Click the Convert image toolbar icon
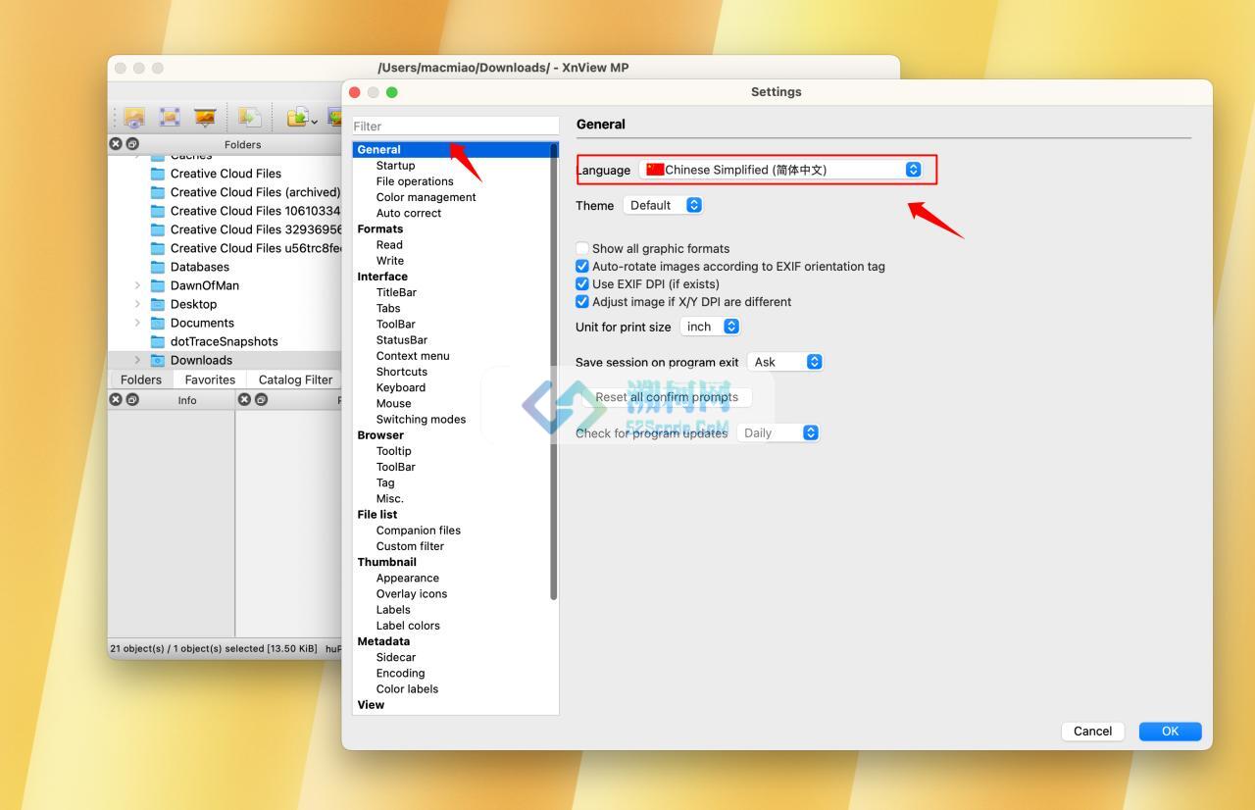 pos(249,118)
